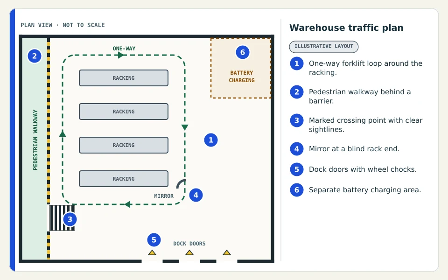
Task: Click legend badge 1 for the forklift loop
Action: (297, 63)
